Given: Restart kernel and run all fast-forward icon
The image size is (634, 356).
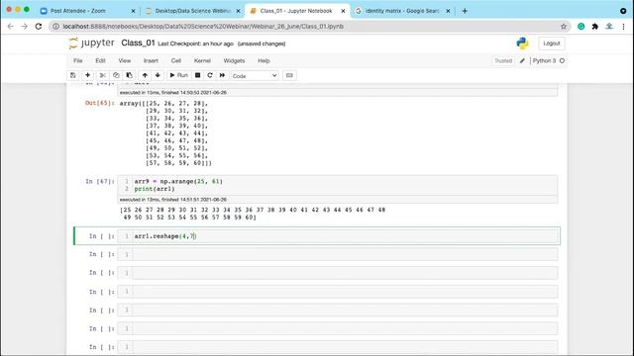Looking at the screenshot, I should (222, 75).
